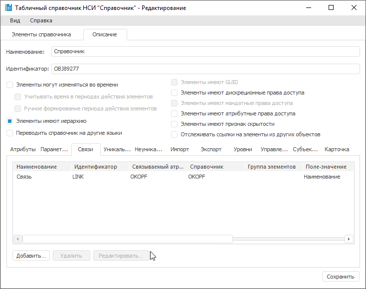The height and width of the screenshot is (289, 366).
Task: Uncheck the elements have hierarchy checkbox
Action: click(9, 121)
